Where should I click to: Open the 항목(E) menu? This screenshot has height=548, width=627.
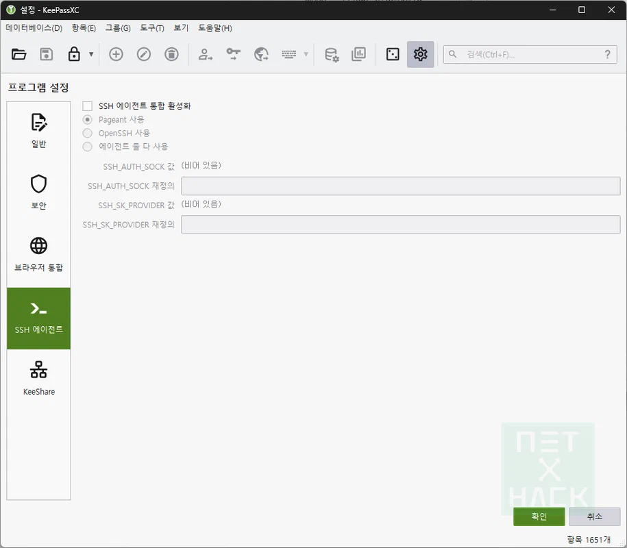84,28
